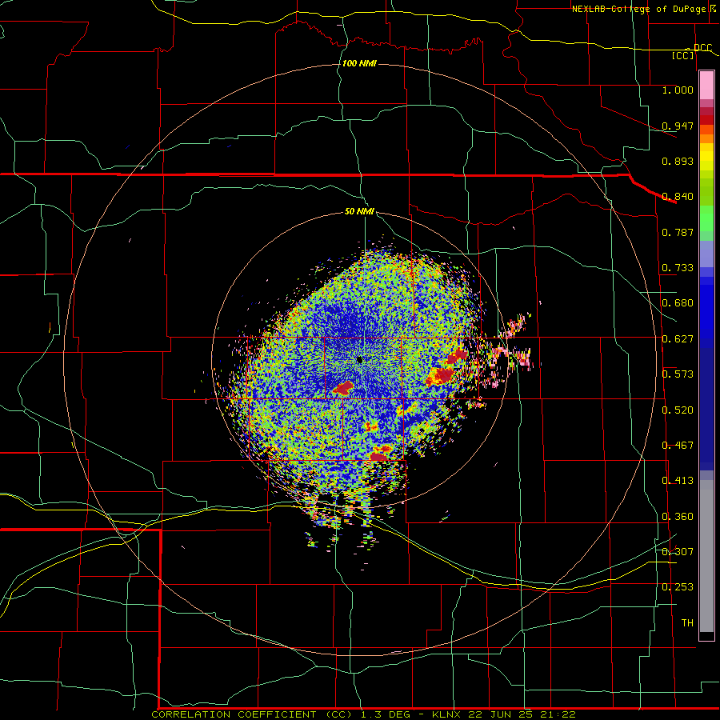The height and width of the screenshot is (720, 720).
Task: Click the 50 NMI range ring label
Action: (359, 211)
